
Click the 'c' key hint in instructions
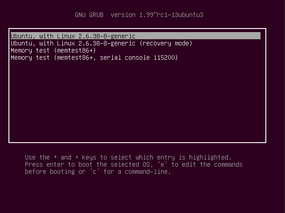pyautogui.click(x=95, y=172)
